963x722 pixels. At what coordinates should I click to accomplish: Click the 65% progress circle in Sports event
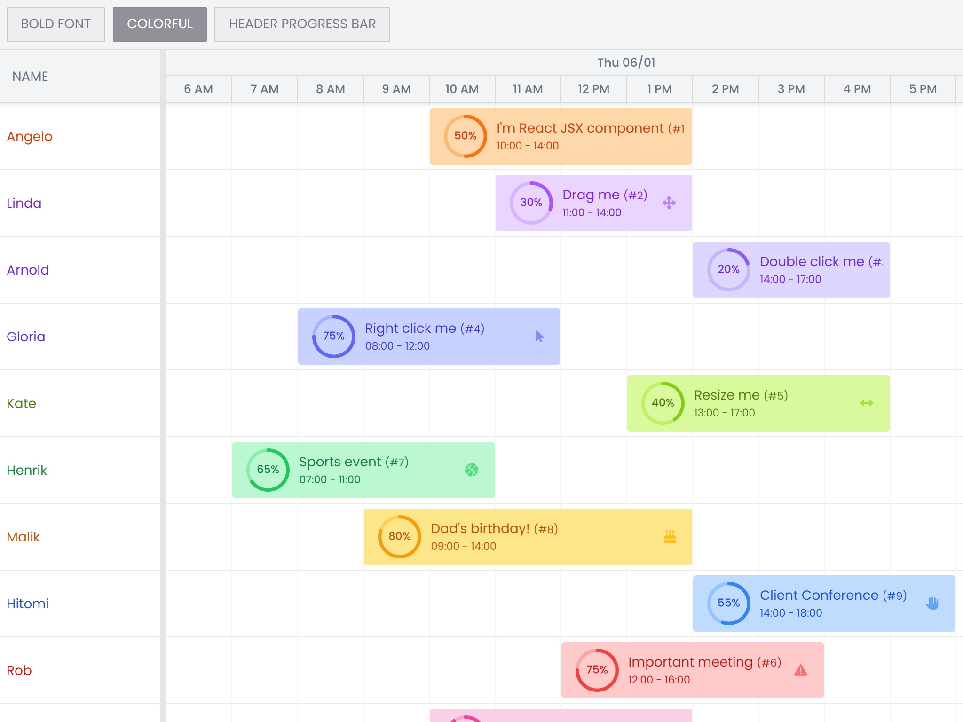point(268,470)
